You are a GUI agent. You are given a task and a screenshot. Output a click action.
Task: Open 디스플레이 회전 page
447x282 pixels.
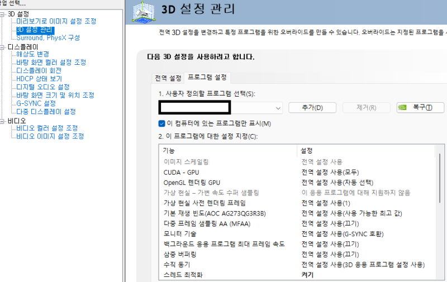point(39,70)
